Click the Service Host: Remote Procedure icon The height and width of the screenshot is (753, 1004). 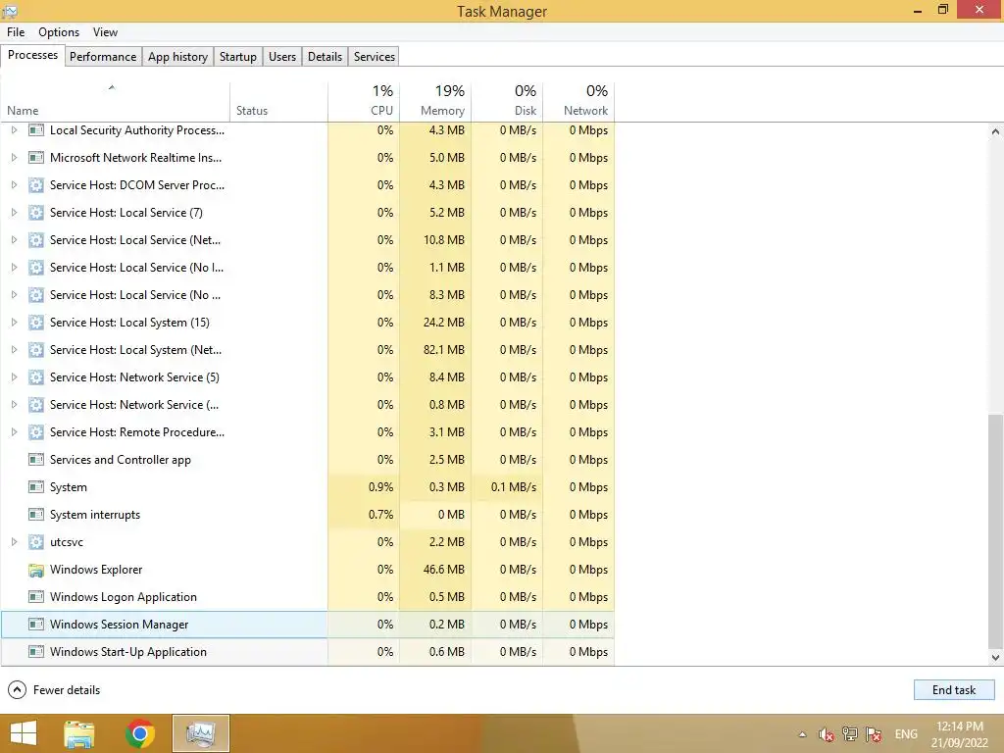(x=36, y=432)
